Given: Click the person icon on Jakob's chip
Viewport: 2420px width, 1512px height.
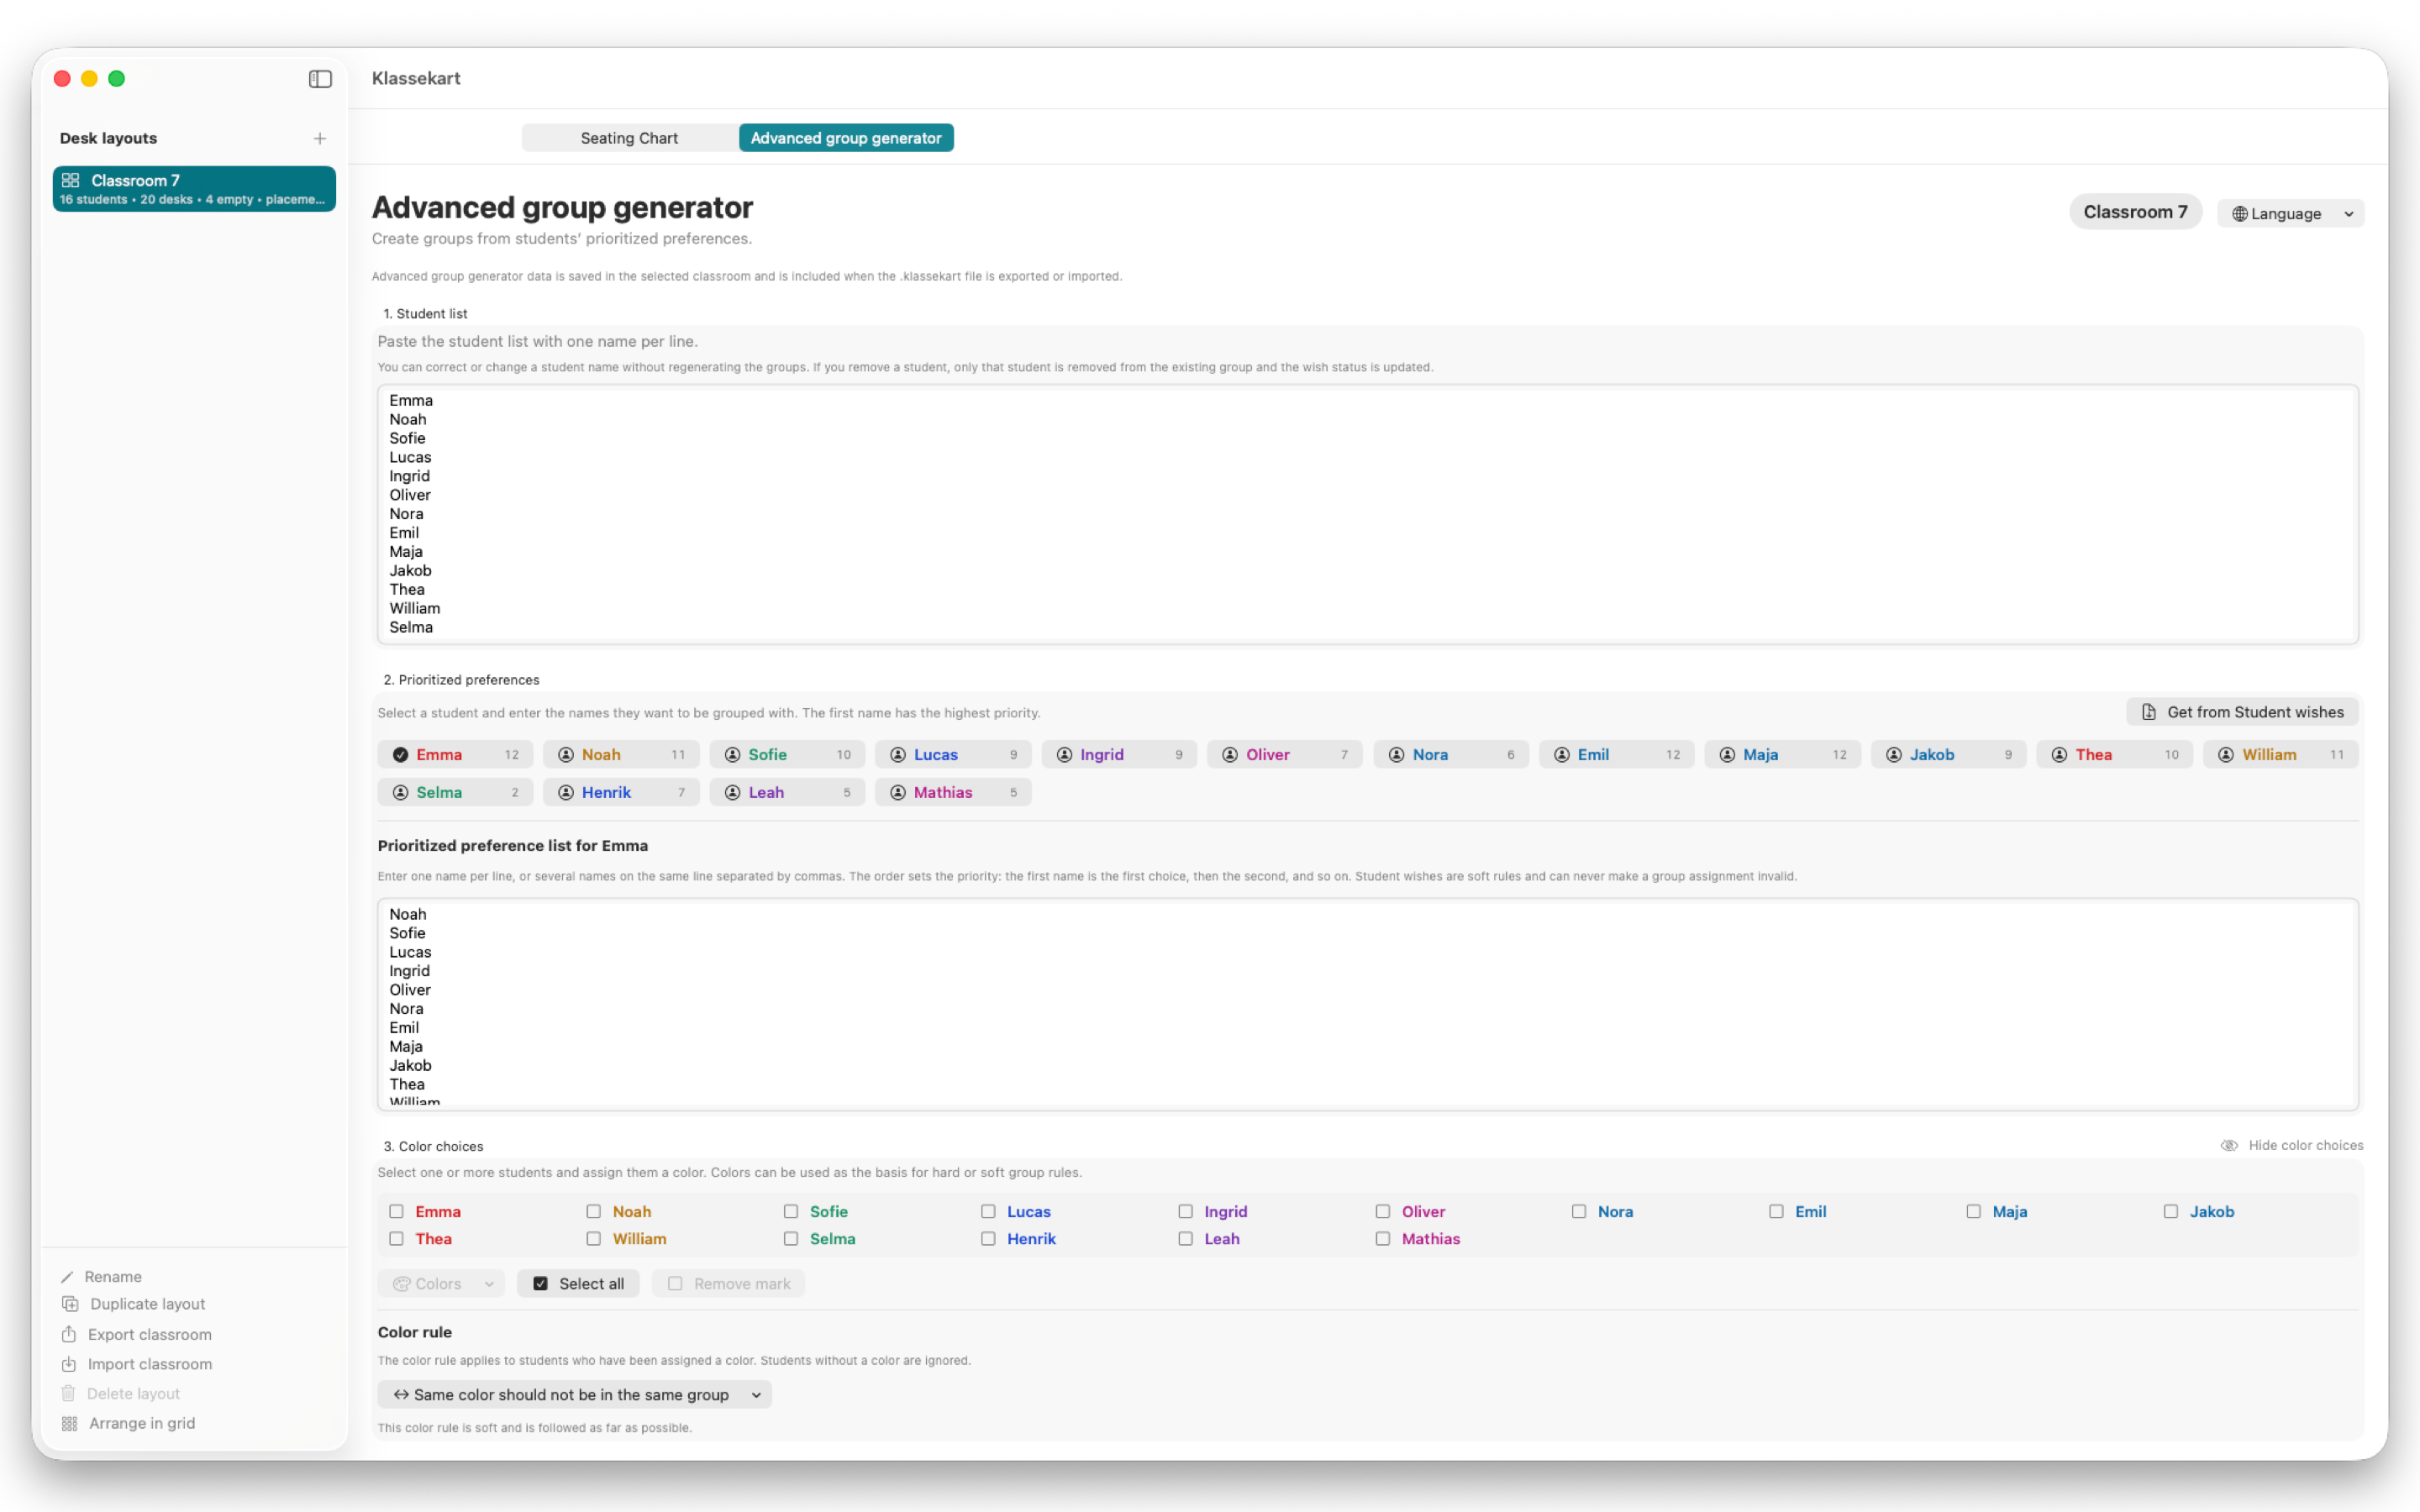Looking at the screenshot, I should tap(1894, 755).
